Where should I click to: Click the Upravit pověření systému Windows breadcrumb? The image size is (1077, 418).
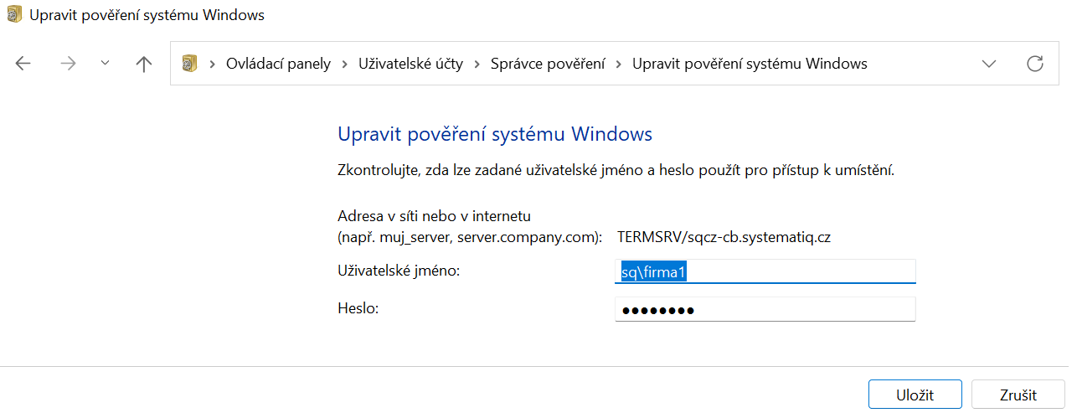[x=750, y=64]
